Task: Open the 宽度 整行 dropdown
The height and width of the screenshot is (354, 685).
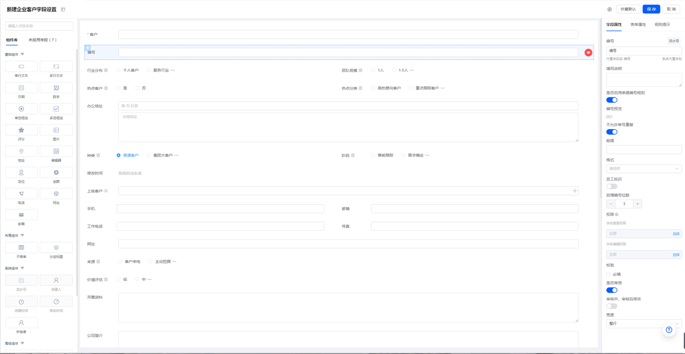Action: [644, 323]
